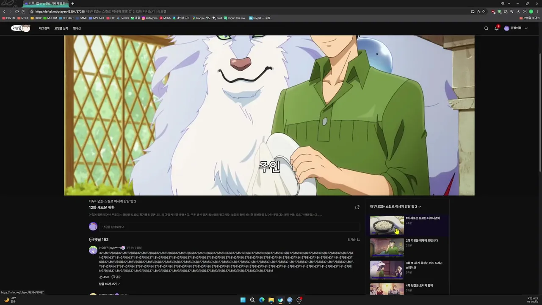Viewport: 542px width, 305px height.
Task: Open the GAME bookmark folder
Action: [x=81, y=18]
